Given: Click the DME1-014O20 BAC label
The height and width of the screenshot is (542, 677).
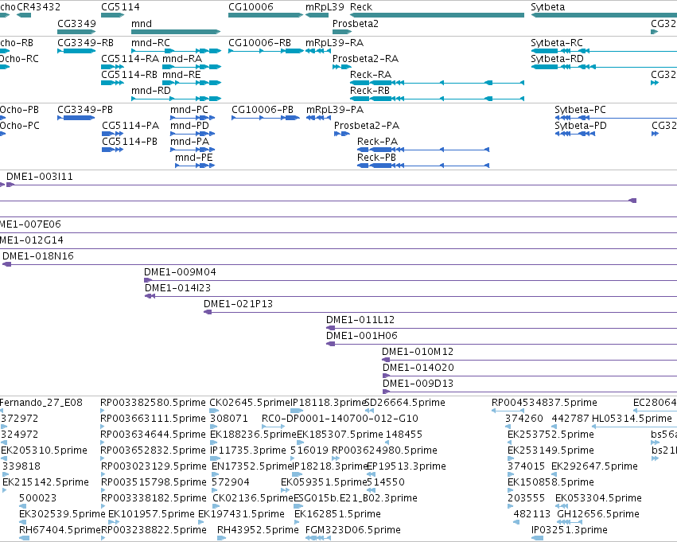Looking at the screenshot, I should coord(418,368).
